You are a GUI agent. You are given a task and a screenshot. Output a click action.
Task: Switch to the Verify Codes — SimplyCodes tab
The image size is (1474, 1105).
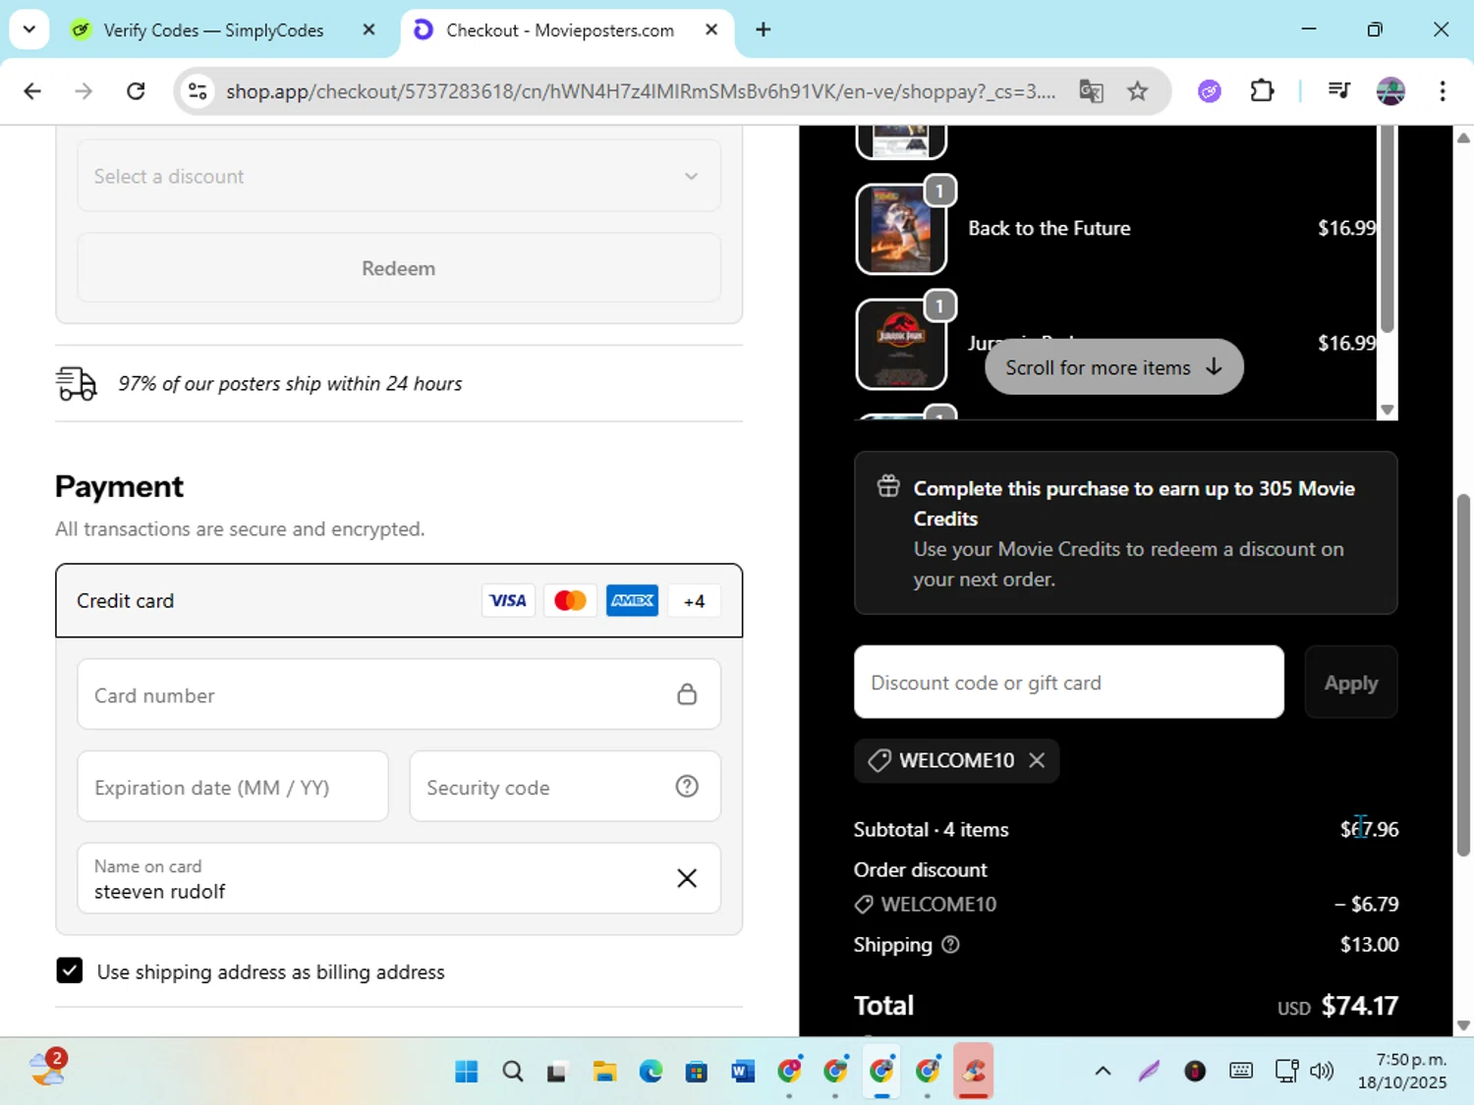click(x=213, y=29)
